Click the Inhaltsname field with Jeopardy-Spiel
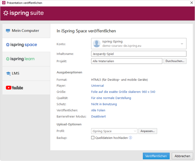195x161 pixels. click(x=139, y=54)
